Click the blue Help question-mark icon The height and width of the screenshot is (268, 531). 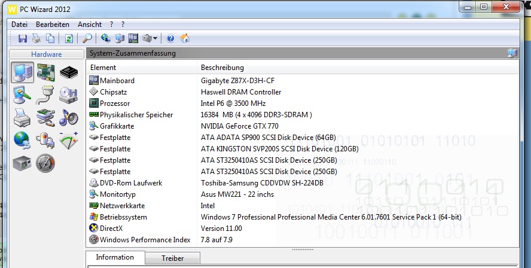(x=170, y=39)
